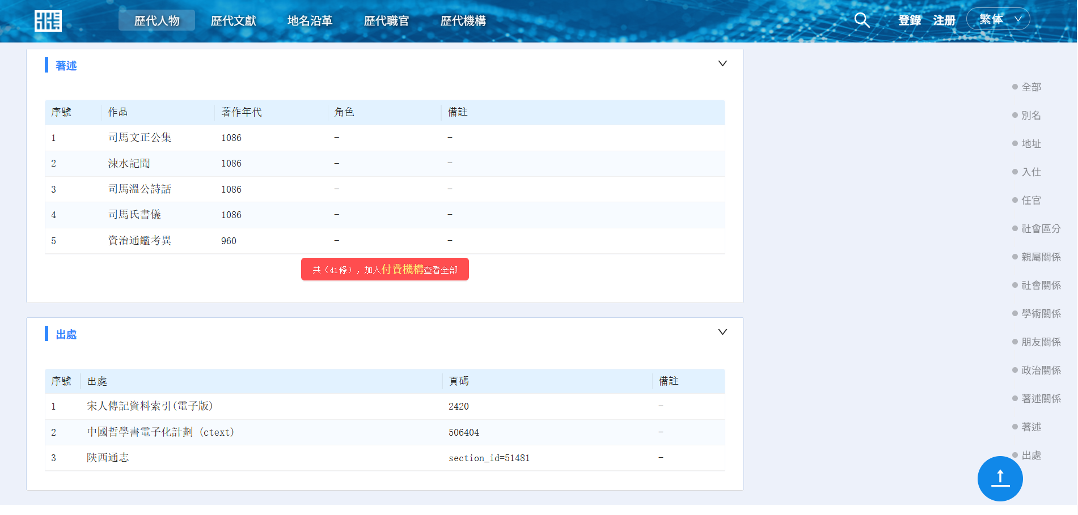Open the search magnifier icon
1078x515 pixels.
[861, 20]
